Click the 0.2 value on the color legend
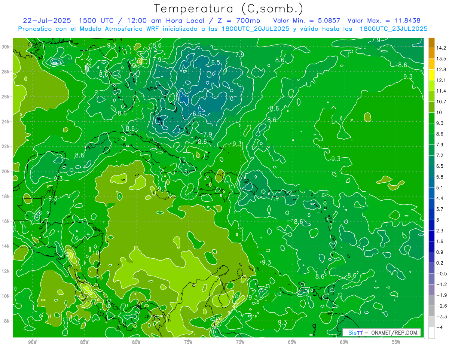This screenshot has width=449, height=347. [x=440, y=263]
